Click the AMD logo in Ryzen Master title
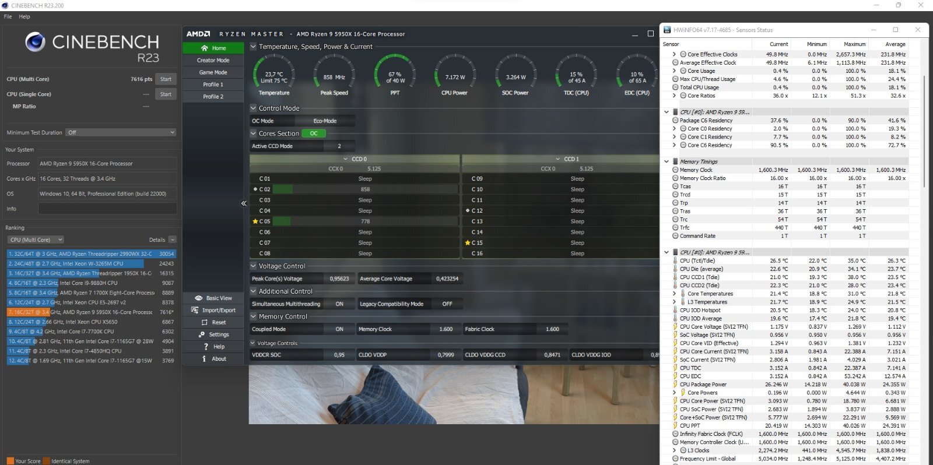Screen dimensions: 933x465 pos(198,34)
